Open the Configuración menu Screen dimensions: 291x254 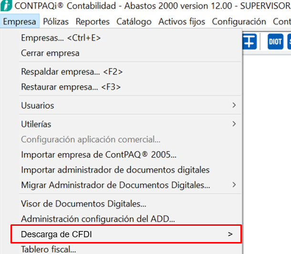pyautogui.click(x=239, y=22)
